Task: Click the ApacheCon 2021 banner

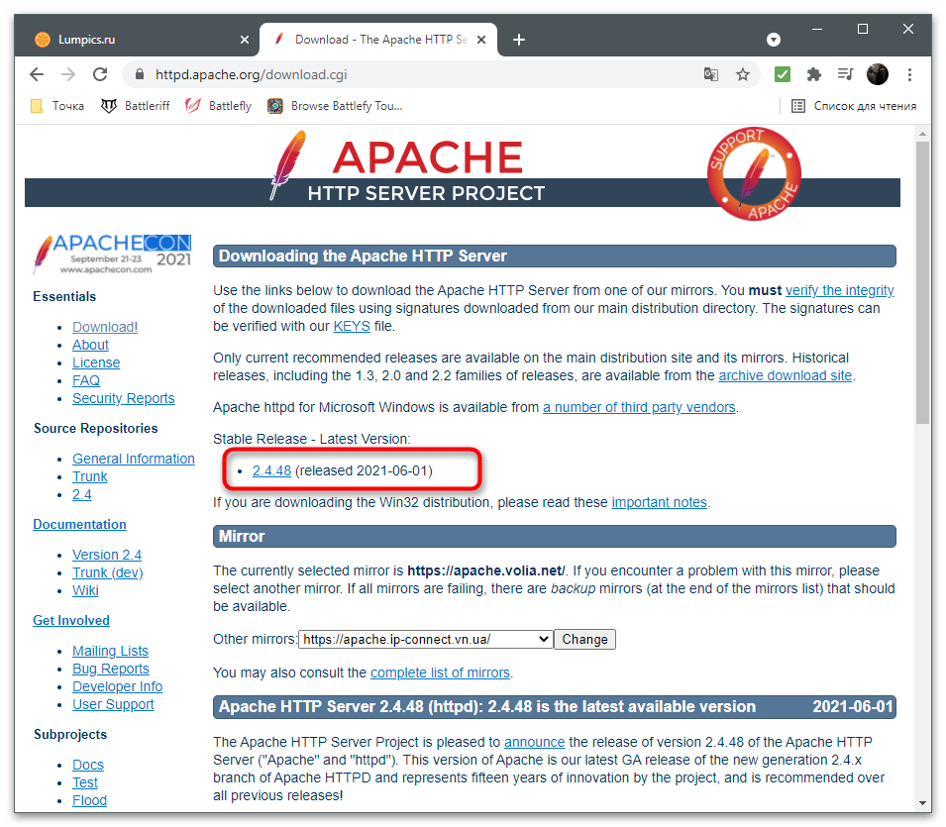Action: 112,254
